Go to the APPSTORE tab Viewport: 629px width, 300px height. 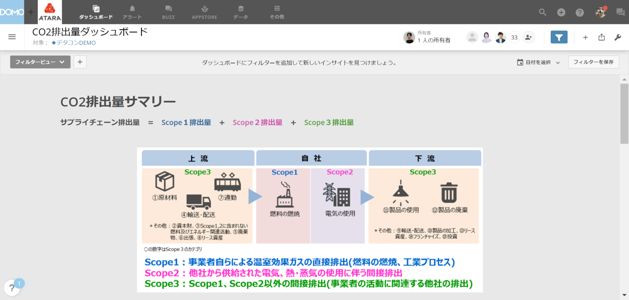(205, 12)
